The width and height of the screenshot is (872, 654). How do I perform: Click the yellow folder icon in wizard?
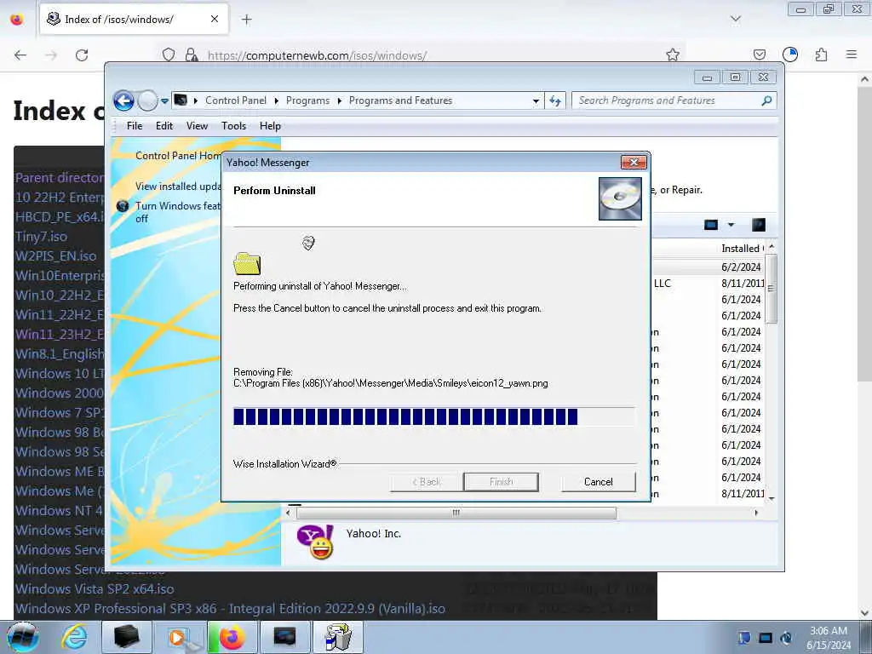(247, 264)
